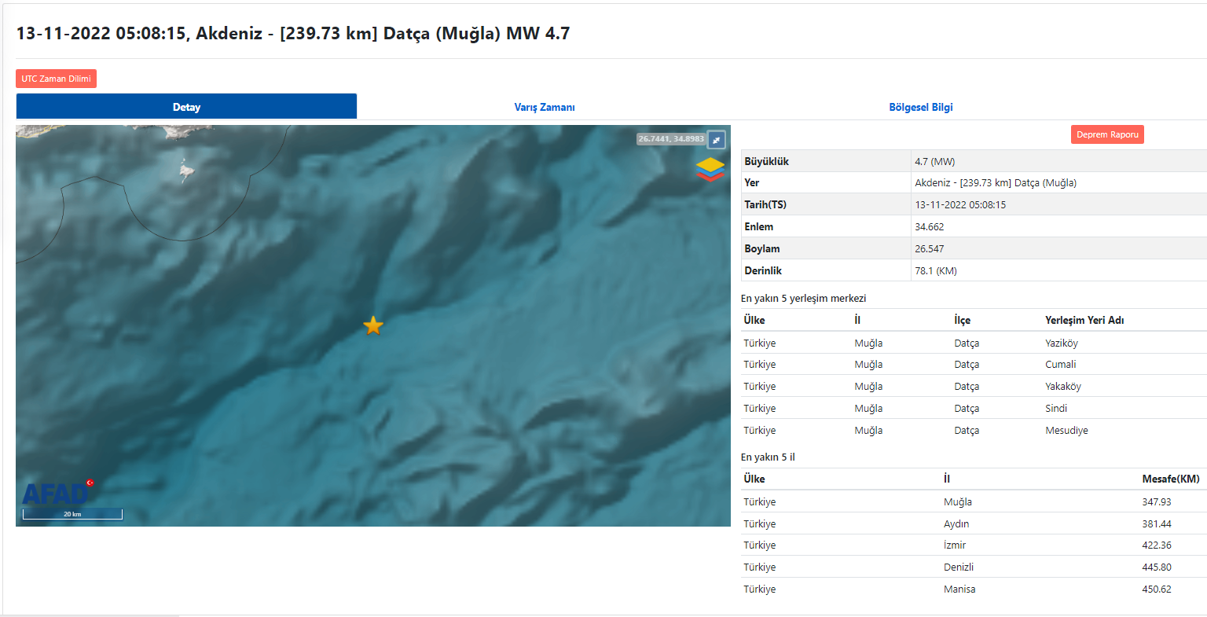Screen dimensions: 1207x617
Task: Click the map coordinate readout 26.7441, 34.8983
Action: point(670,139)
